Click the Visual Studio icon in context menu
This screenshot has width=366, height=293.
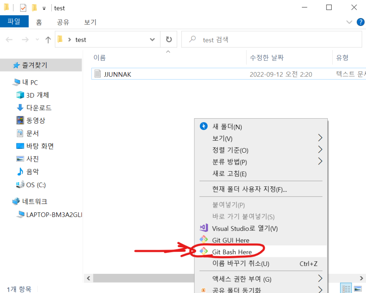[204, 228]
